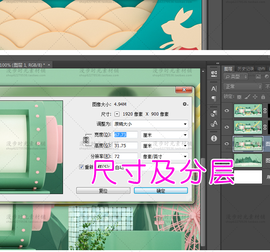Screen dimensions: 270x252
Task: Open the Info panel icon
Action: (x=214, y=138)
